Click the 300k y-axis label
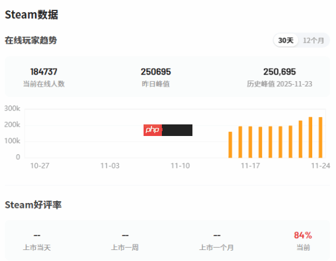This screenshot has width=336, height=261. 12,109
